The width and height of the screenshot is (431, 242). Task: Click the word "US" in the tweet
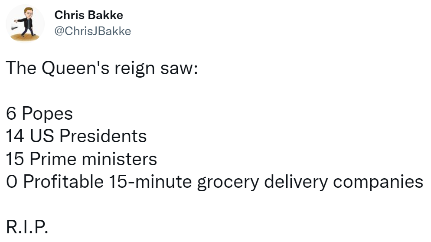(x=42, y=136)
